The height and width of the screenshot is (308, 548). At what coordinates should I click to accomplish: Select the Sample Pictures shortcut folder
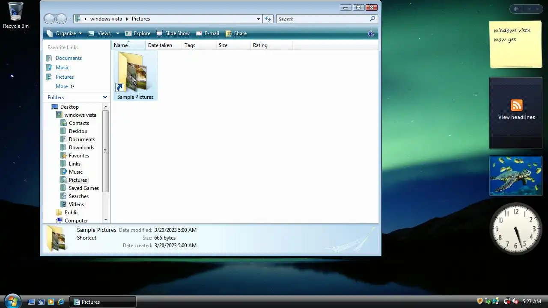click(x=135, y=76)
